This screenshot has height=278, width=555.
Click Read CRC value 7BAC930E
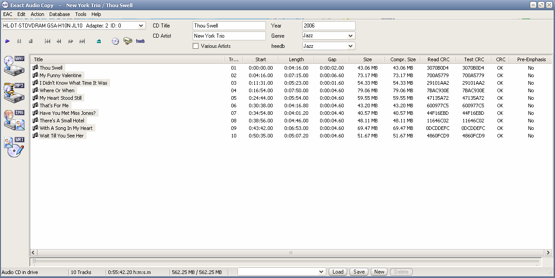(438, 90)
